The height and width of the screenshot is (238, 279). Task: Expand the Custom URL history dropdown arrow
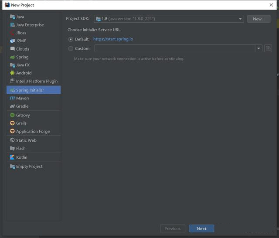pyautogui.click(x=259, y=48)
